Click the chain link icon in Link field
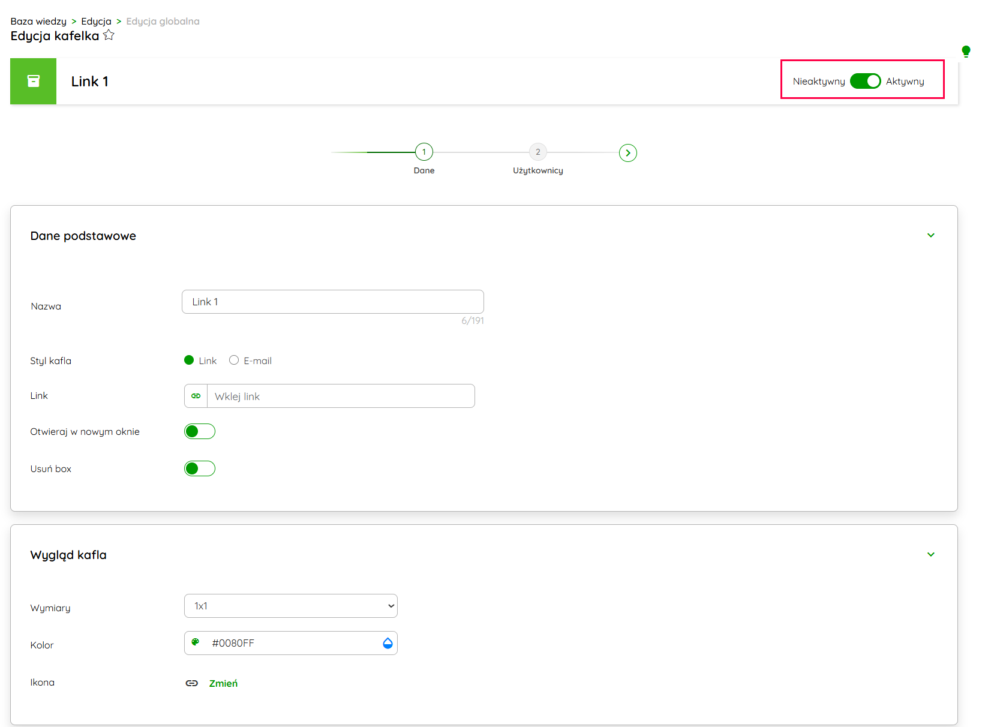The height and width of the screenshot is (727, 985). (196, 396)
